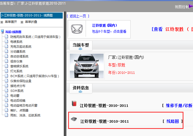Viewport: 193px width, 136px height.
Task: Open 自动空调系统 diagram
Action: 19,56
